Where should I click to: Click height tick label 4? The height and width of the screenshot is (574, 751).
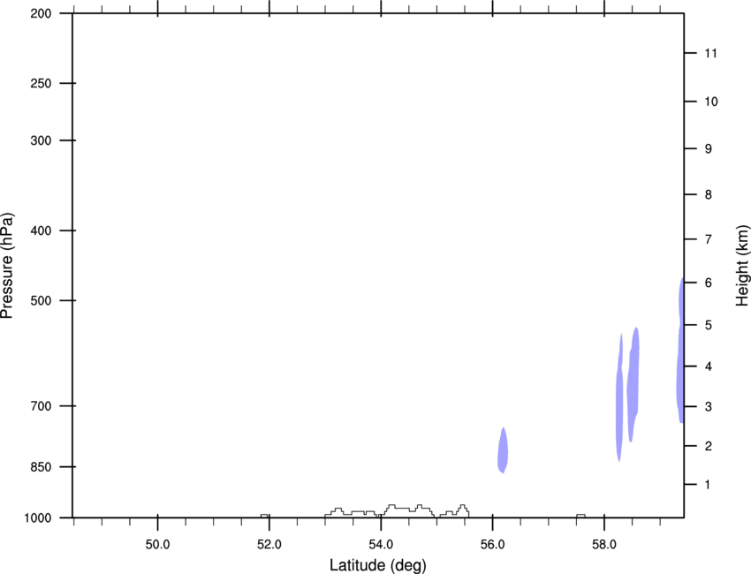coord(709,366)
